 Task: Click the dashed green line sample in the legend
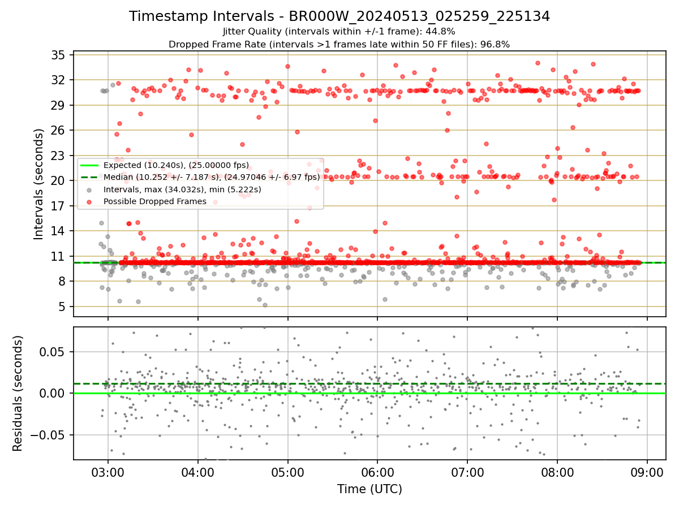(x=90, y=177)
